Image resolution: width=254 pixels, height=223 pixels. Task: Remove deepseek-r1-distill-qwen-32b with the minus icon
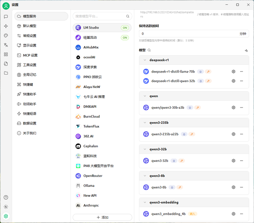pyautogui.click(x=242, y=81)
